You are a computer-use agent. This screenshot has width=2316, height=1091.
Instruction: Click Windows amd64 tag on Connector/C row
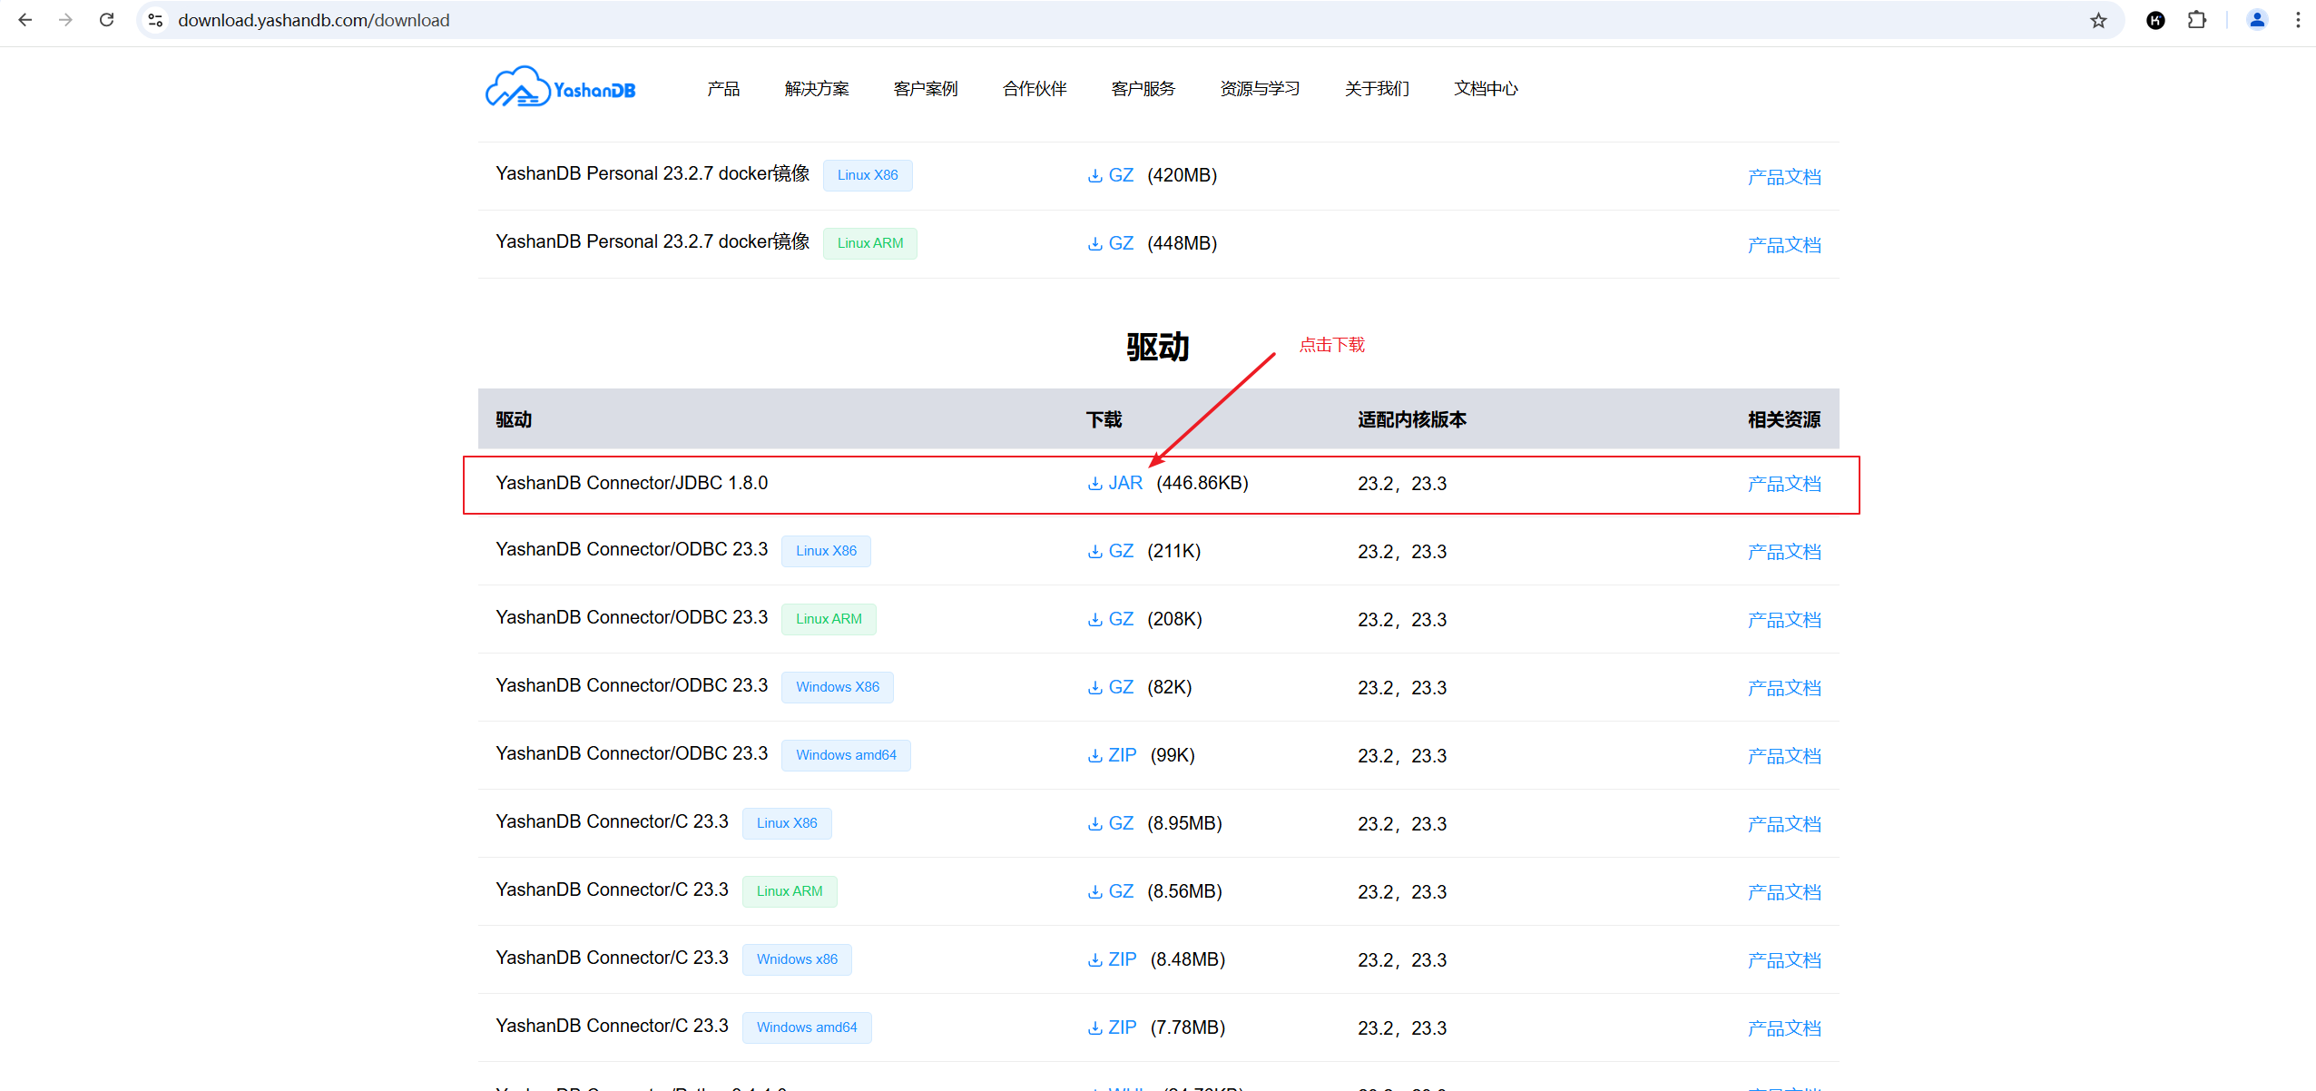pyautogui.click(x=806, y=1027)
